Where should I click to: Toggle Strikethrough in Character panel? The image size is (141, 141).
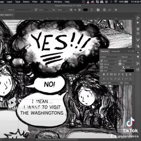click(x=130, y=74)
